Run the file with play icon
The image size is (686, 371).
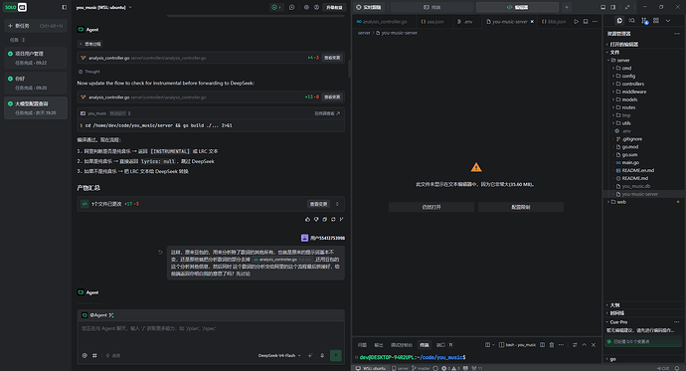(x=577, y=22)
